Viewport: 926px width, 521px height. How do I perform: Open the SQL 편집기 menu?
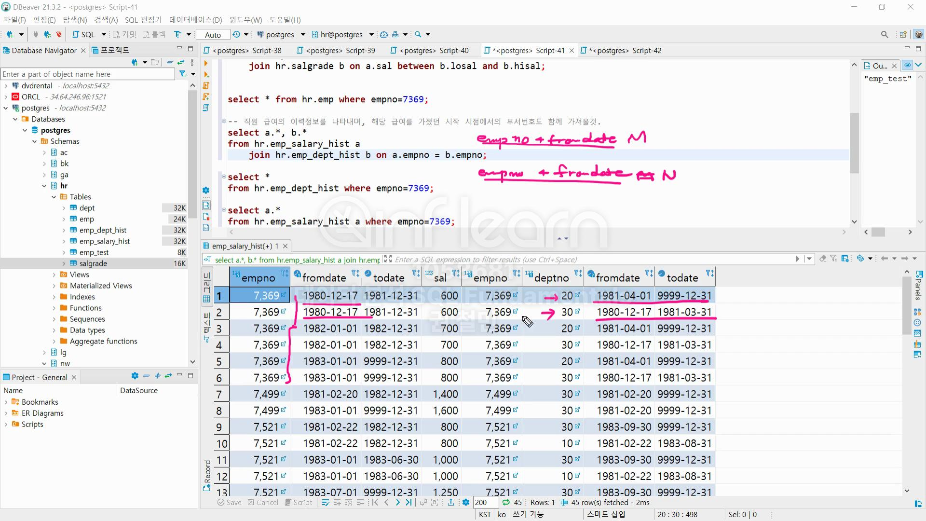(143, 20)
